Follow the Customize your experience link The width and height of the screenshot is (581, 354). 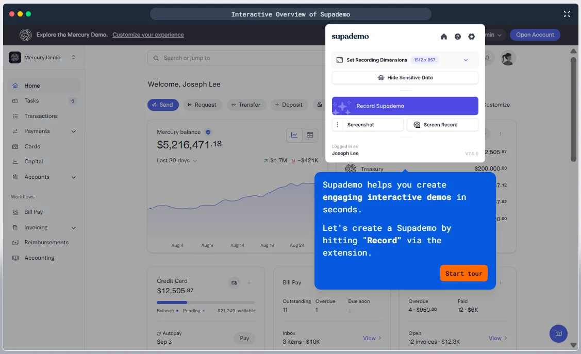(x=148, y=35)
